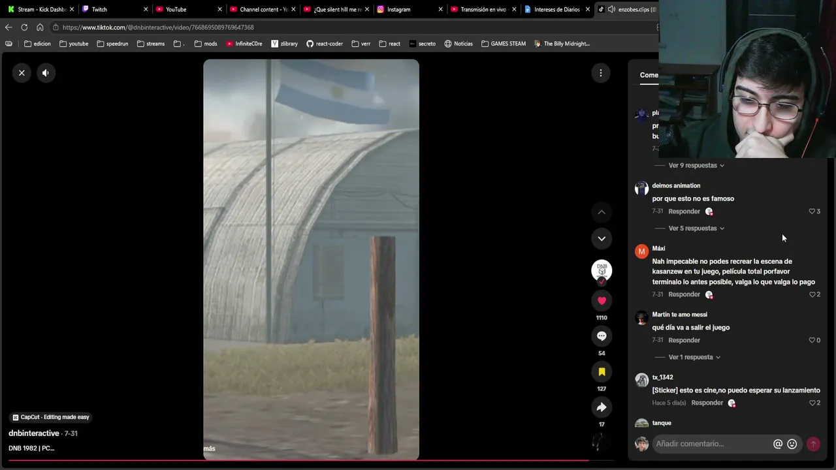The width and height of the screenshot is (836, 470).
Task: Expand 'Ver 9 respuestas' replies
Action: [x=696, y=165]
